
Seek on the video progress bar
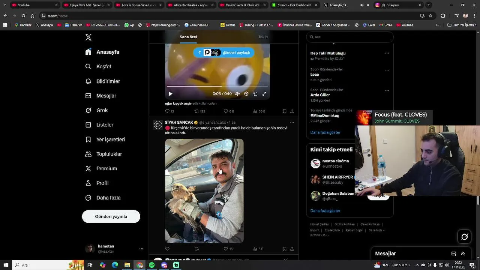[217, 86]
